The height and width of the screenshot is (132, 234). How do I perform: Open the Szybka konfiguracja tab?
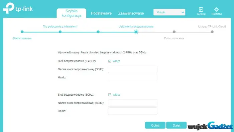pyautogui.click(x=72, y=13)
